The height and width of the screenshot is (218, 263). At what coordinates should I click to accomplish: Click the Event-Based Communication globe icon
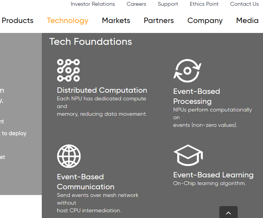pos(69,156)
